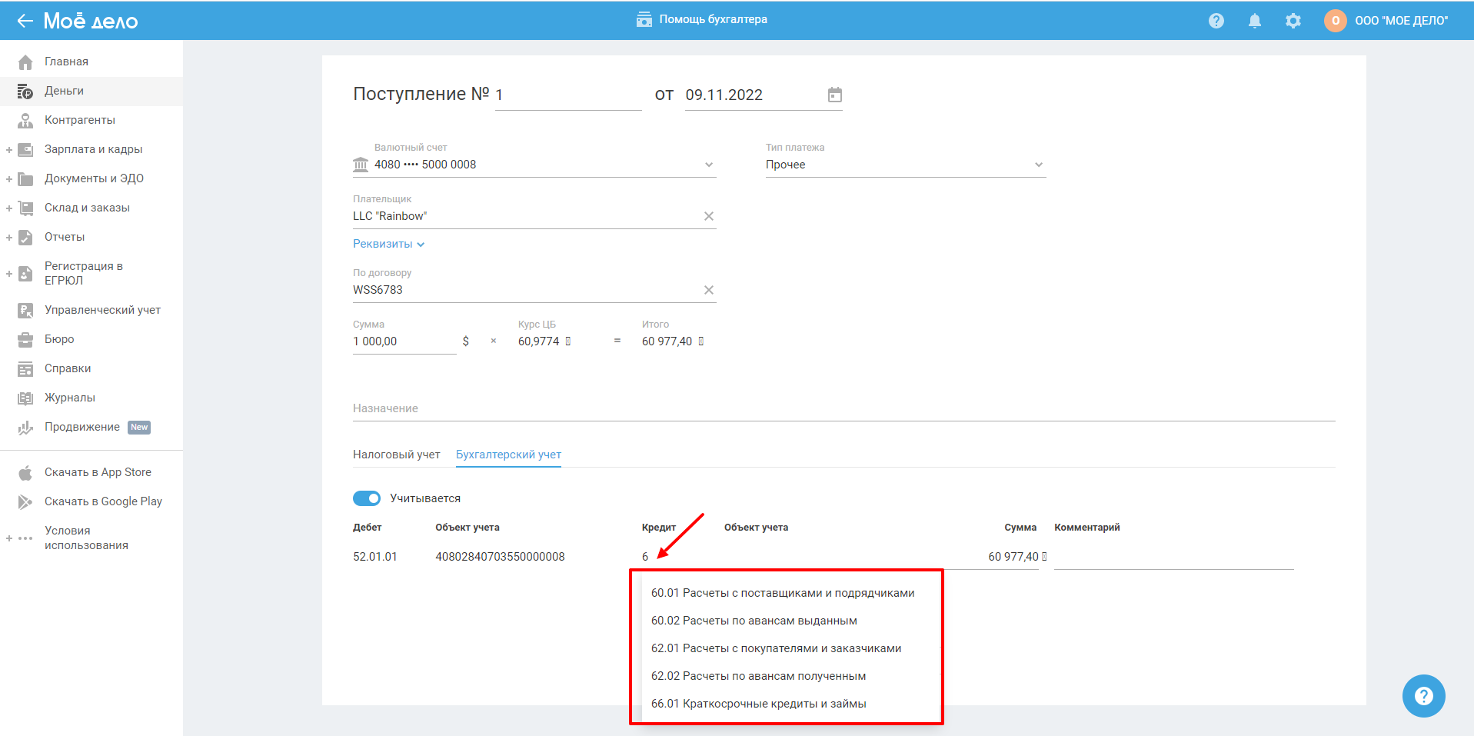Viewport: 1474px width, 736px height.
Task: Open settings gear in top bar
Action: pos(1293,21)
